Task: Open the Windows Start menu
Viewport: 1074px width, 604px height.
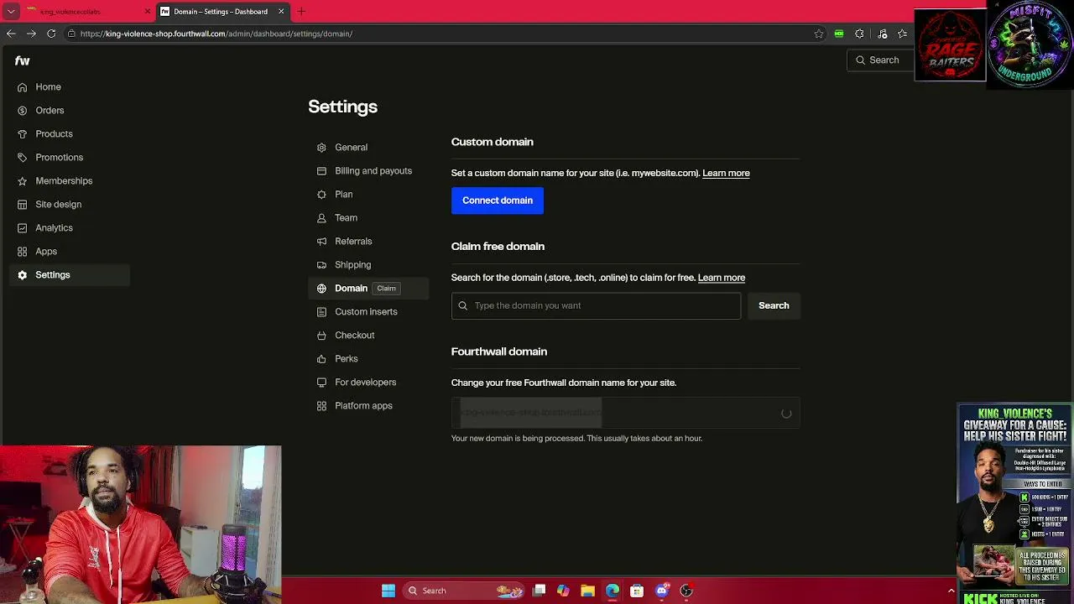Action: [388, 591]
